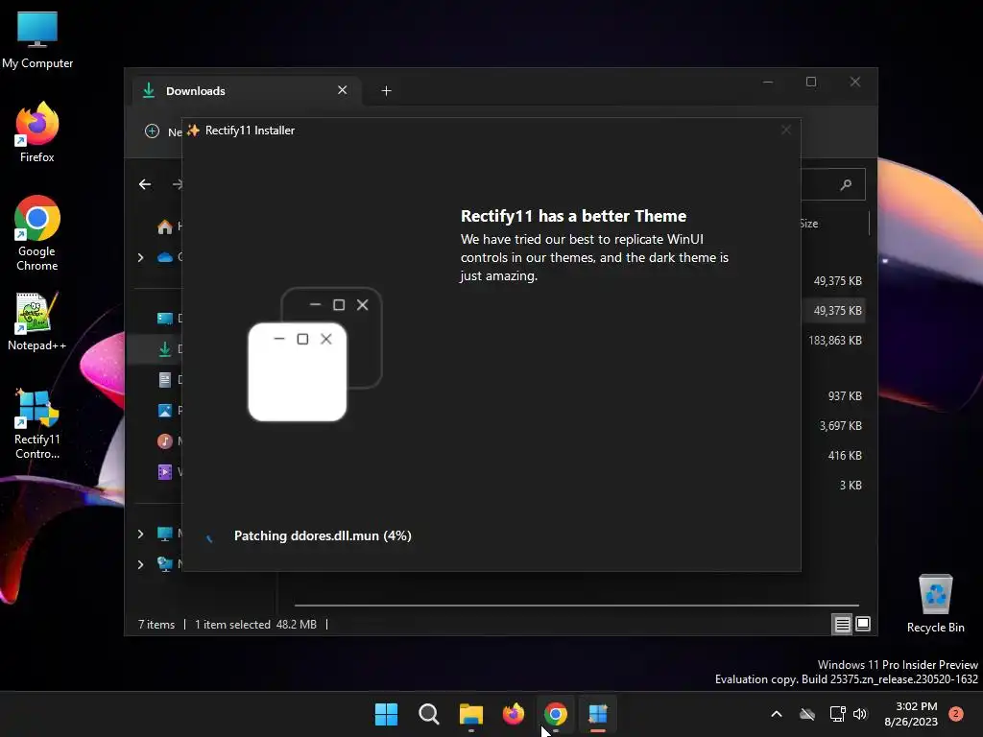Click the Rectify11 Installer title icon
The width and height of the screenshot is (983, 737).
point(193,131)
